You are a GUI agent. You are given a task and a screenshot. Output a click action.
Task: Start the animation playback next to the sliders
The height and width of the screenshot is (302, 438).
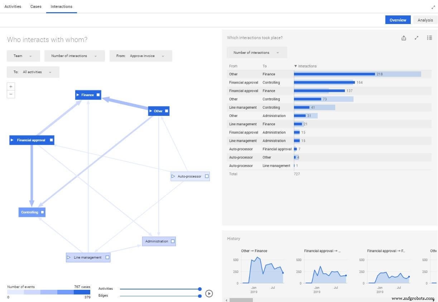(x=209, y=293)
